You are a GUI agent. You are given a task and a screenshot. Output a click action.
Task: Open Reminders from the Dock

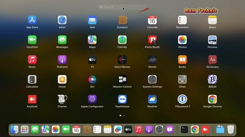tap(97, 129)
